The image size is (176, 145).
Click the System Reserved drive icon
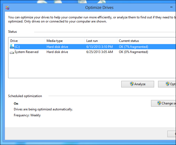(12, 52)
